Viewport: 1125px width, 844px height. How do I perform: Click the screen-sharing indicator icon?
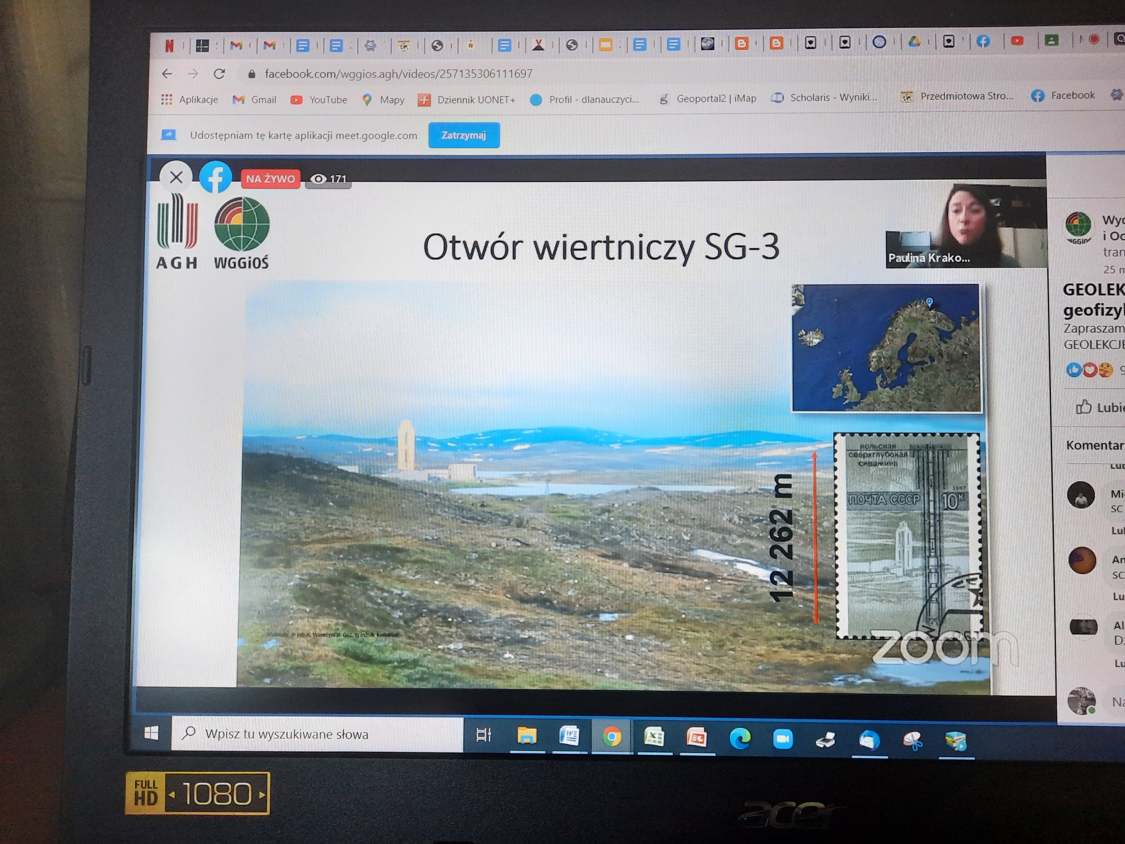point(168,135)
